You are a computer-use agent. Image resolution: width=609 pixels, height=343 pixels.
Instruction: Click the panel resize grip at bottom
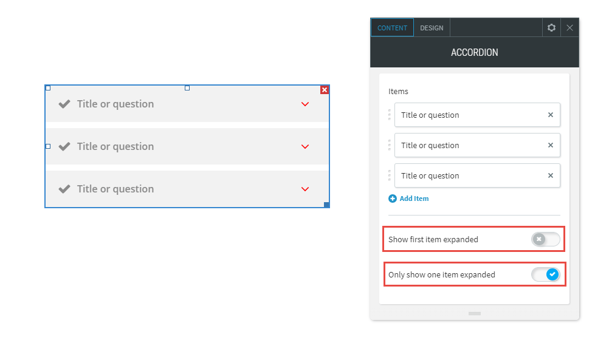pos(475,313)
